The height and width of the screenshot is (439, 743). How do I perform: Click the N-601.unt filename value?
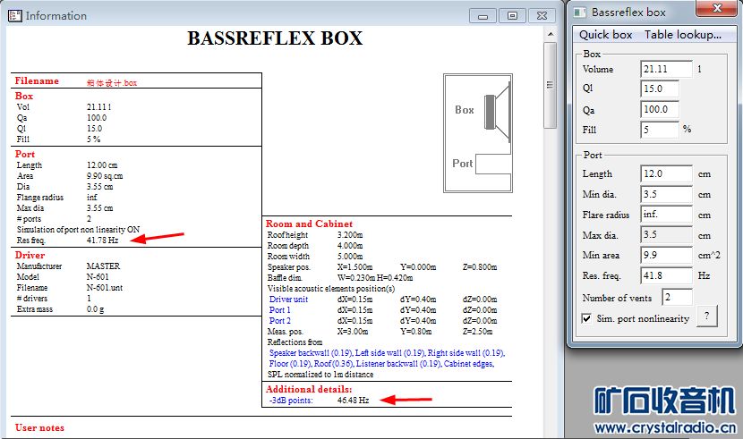(105, 288)
